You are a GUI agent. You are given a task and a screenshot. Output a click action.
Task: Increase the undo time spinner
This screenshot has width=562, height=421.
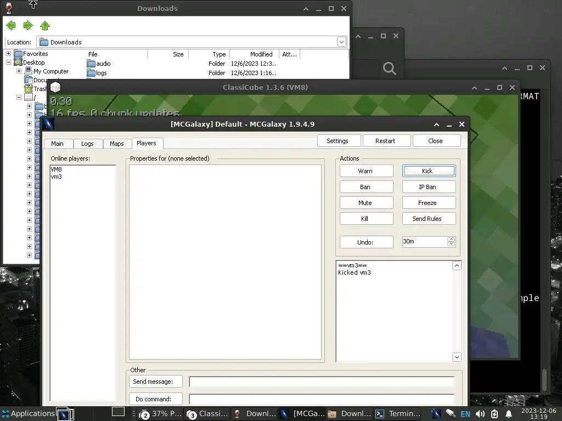pyautogui.click(x=451, y=239)
